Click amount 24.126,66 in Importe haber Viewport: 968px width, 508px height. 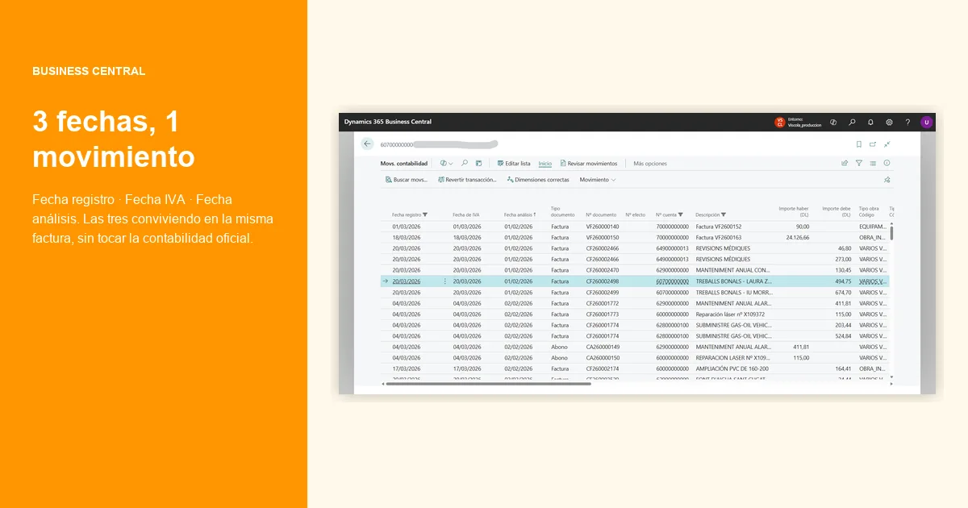(797, 238)
